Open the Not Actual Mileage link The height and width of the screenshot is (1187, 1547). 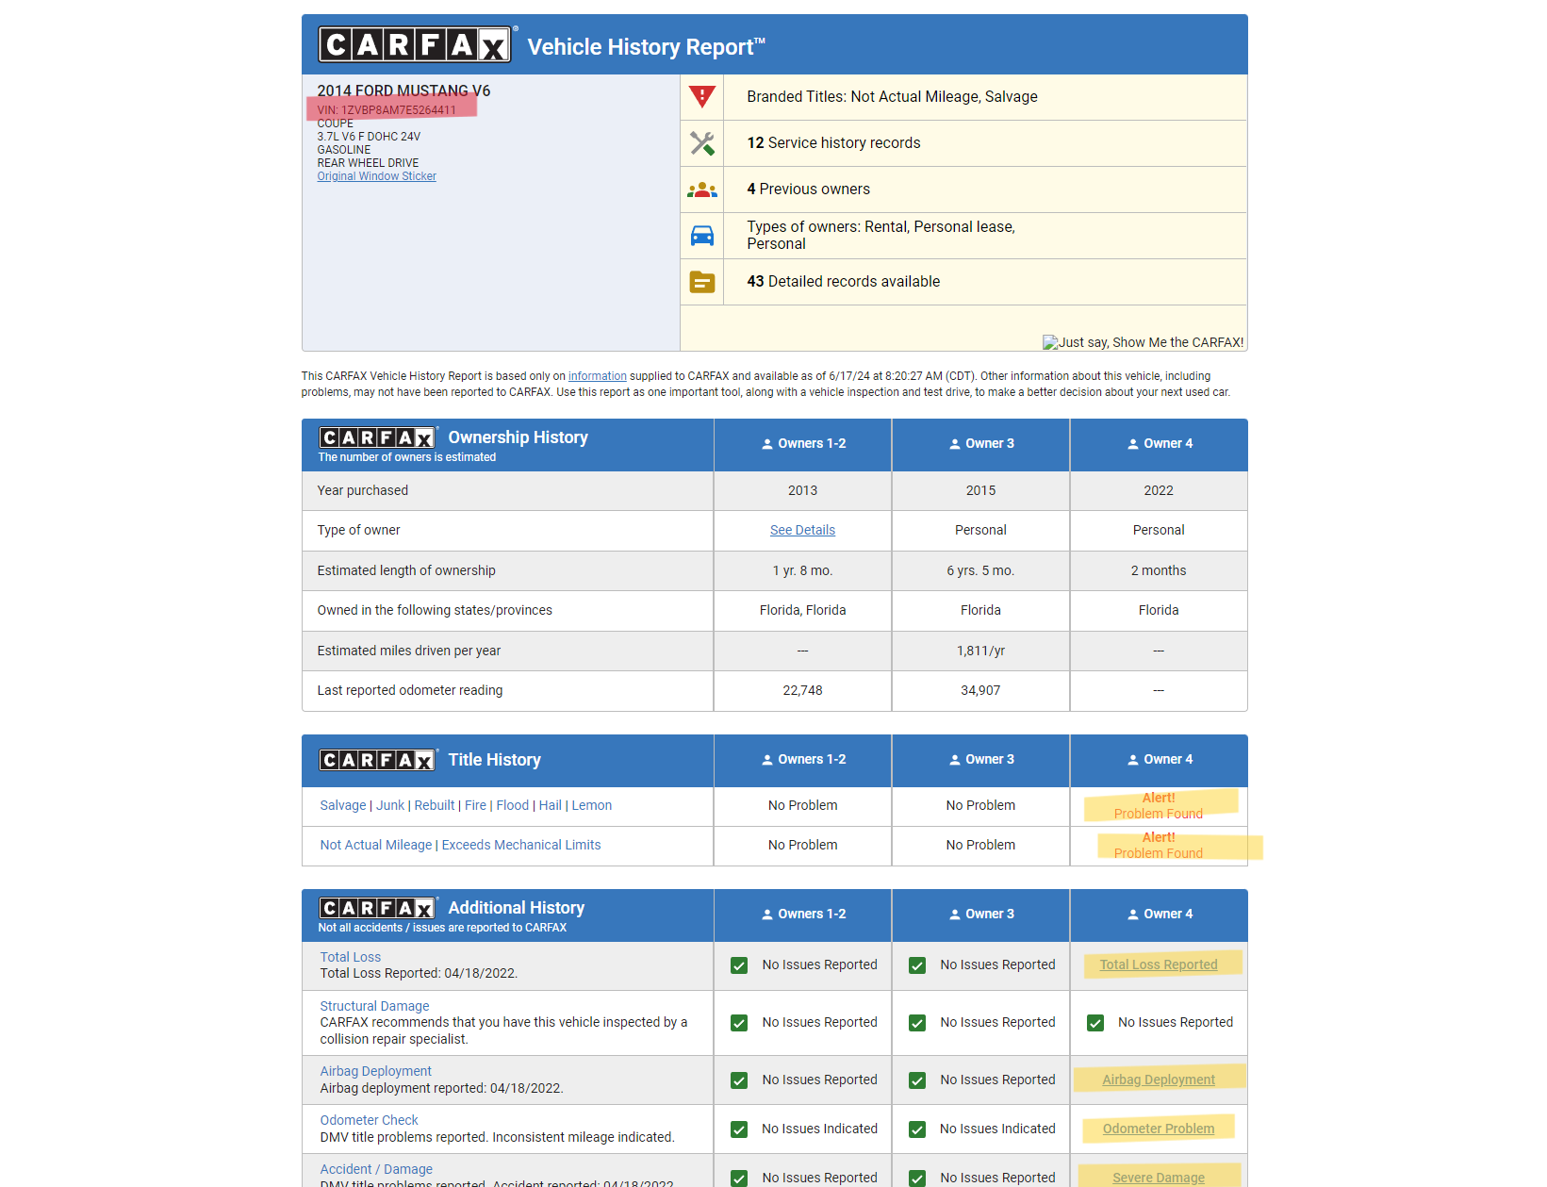pyautogui.click(x=376, y=845)
